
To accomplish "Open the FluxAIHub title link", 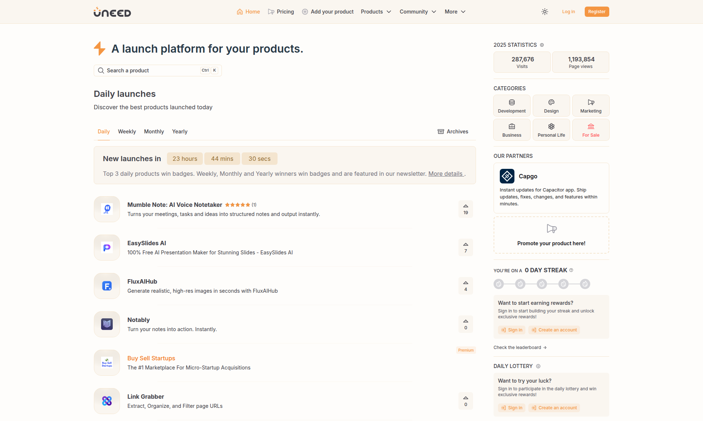I will pyautogui.click(x=142, y=281).
